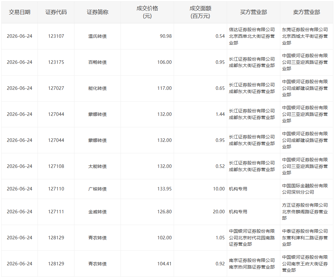Click the 交易日期 column header
This screenshot has height=279, width=334.
coord(20,12)
